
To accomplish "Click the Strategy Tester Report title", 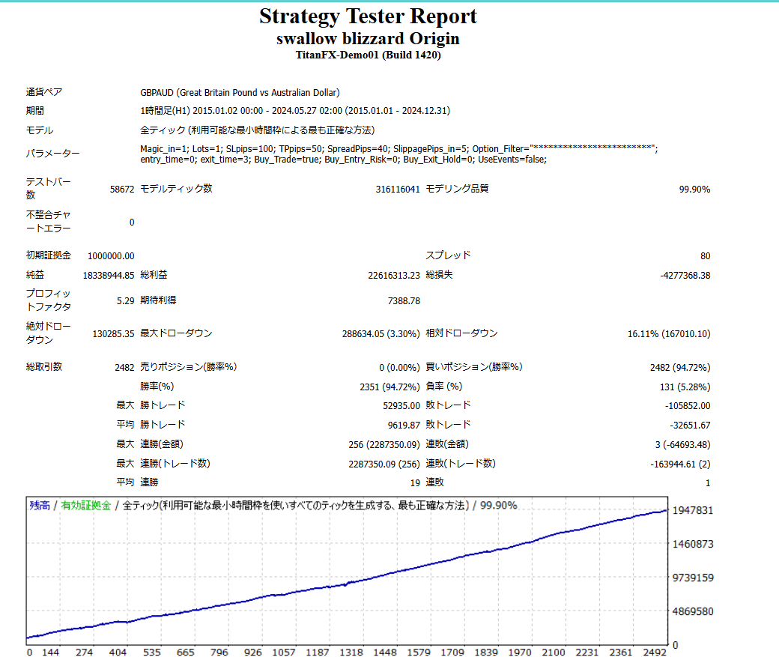I will tap(368, 17).
